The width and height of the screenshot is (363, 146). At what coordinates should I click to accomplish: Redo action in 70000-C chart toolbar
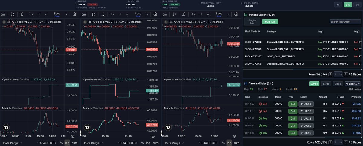[x=39, y=14]
